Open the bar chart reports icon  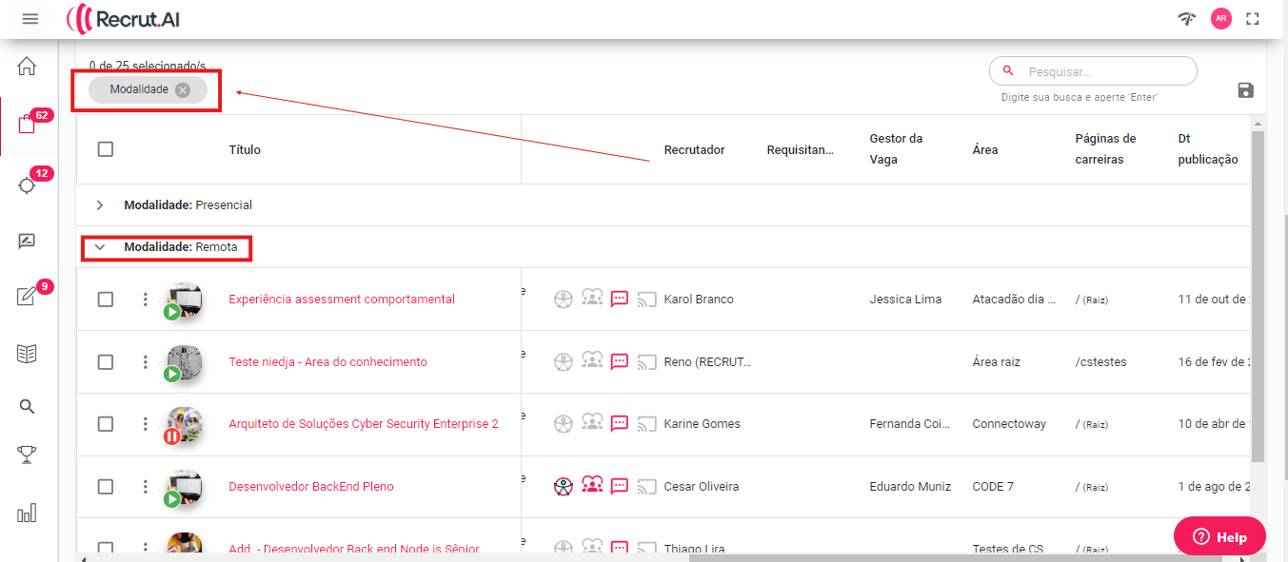point(27,514)
